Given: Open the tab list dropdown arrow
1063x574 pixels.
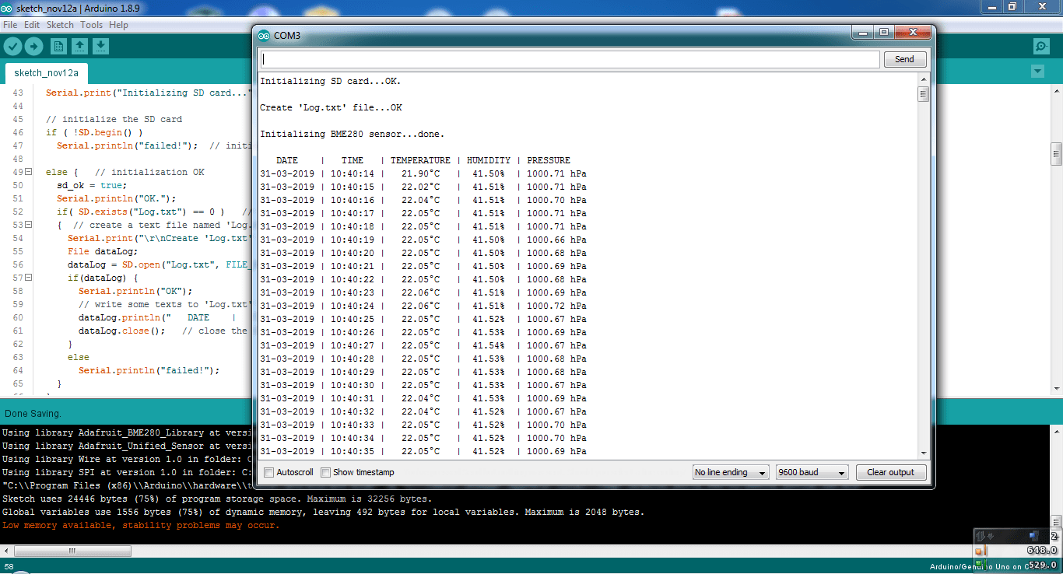Looking at the screenshot, I should (x=1037, y=71).
